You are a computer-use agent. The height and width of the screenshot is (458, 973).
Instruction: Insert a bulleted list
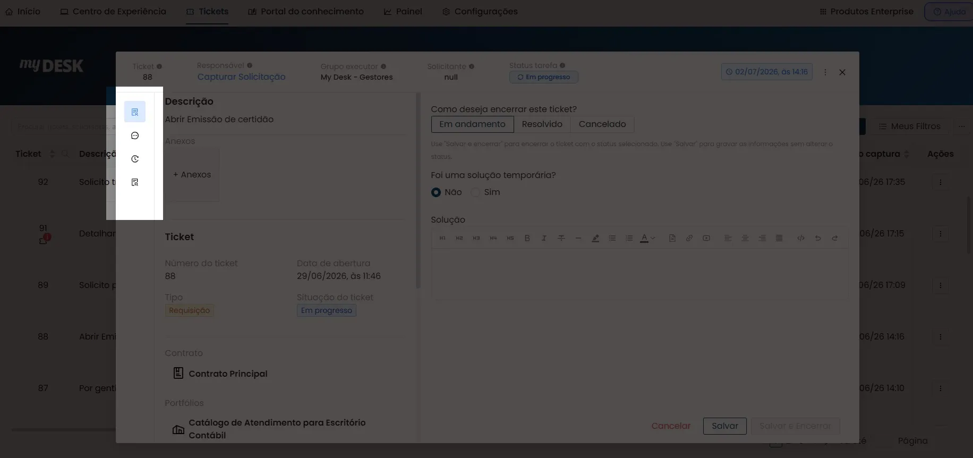(x=612, y=238)
